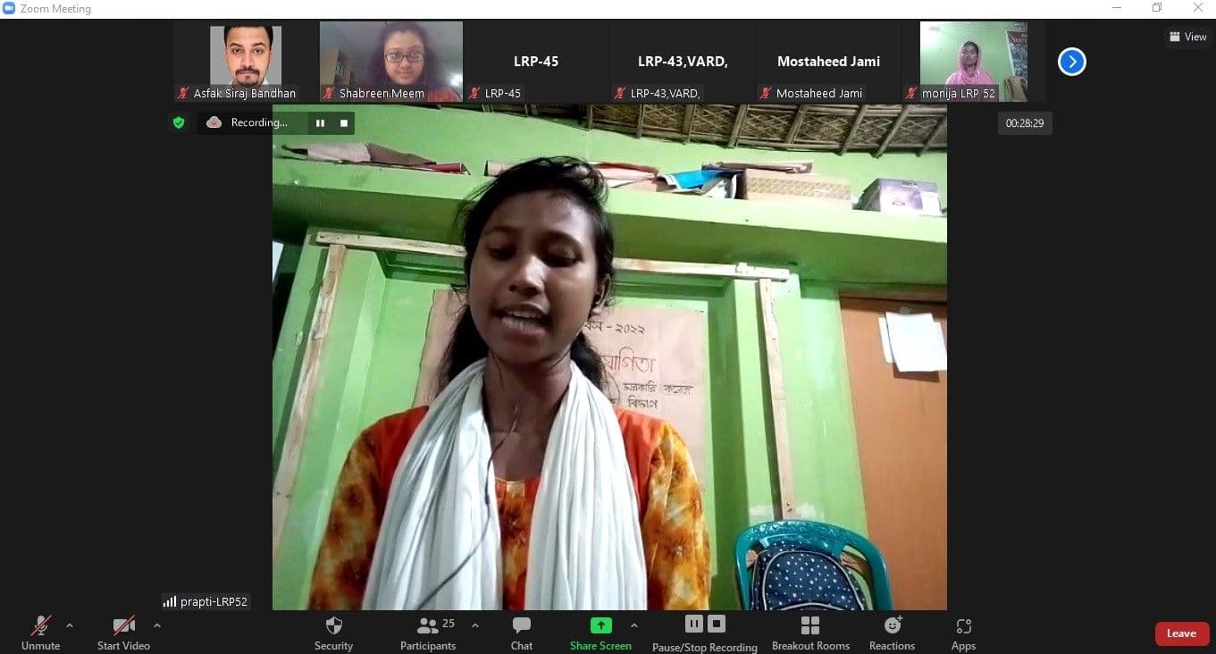The height and width of the screenshot is (654, 1216).
Task: Expand Share Screen options arrow
Action: 634,625
